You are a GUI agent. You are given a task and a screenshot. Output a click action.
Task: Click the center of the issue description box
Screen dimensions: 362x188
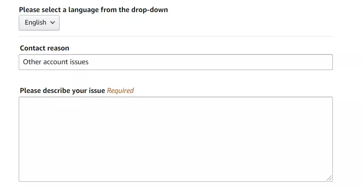(x=175, y=139)
